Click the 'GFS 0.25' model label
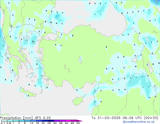The height and width of the screenshot is (124, 160). point(43,118)
